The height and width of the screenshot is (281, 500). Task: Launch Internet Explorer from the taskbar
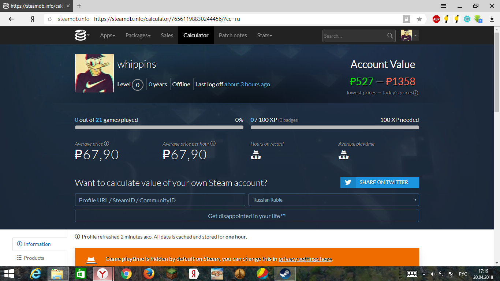point(36,273)
